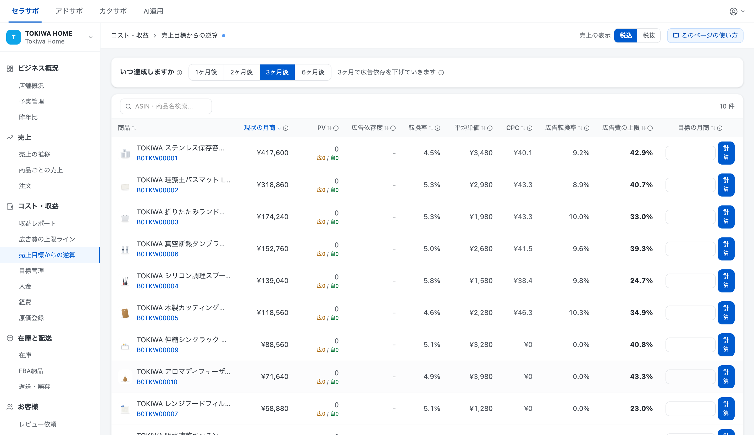Sort by CPC column arrows
Viewport: 754px width, 435px height.
tap(523, 128)
